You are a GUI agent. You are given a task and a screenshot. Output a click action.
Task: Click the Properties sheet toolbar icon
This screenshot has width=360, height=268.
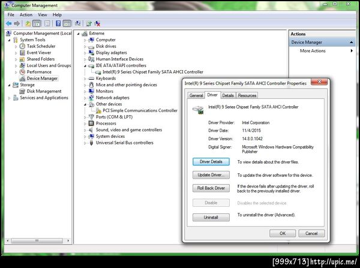pos(47,23)
